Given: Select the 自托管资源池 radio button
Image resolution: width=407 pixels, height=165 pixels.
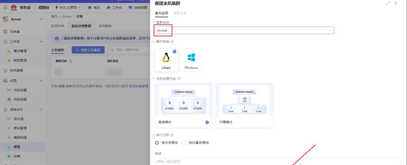Looking at the screenshot, I should tap(184, 143).
